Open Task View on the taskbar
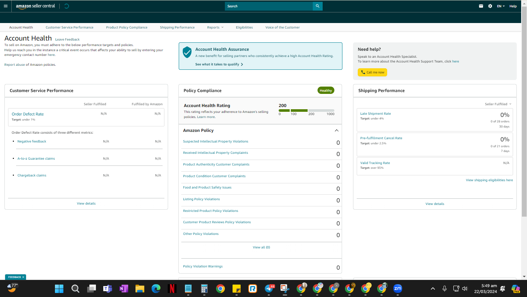Image resolution: width=527 pixels, height=297 pixels. coord(91,289)
